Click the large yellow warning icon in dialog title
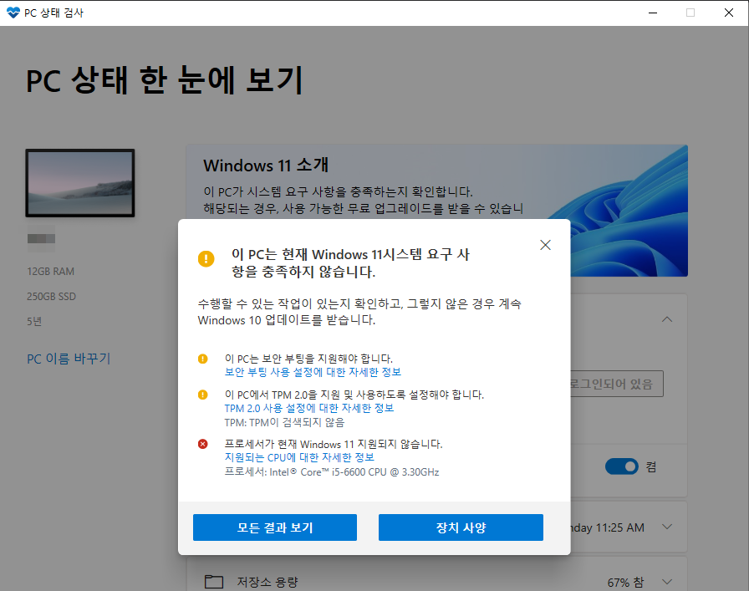The width and height of the screenshot is (749, 591). pyautogui.click(x=206, y=259)
